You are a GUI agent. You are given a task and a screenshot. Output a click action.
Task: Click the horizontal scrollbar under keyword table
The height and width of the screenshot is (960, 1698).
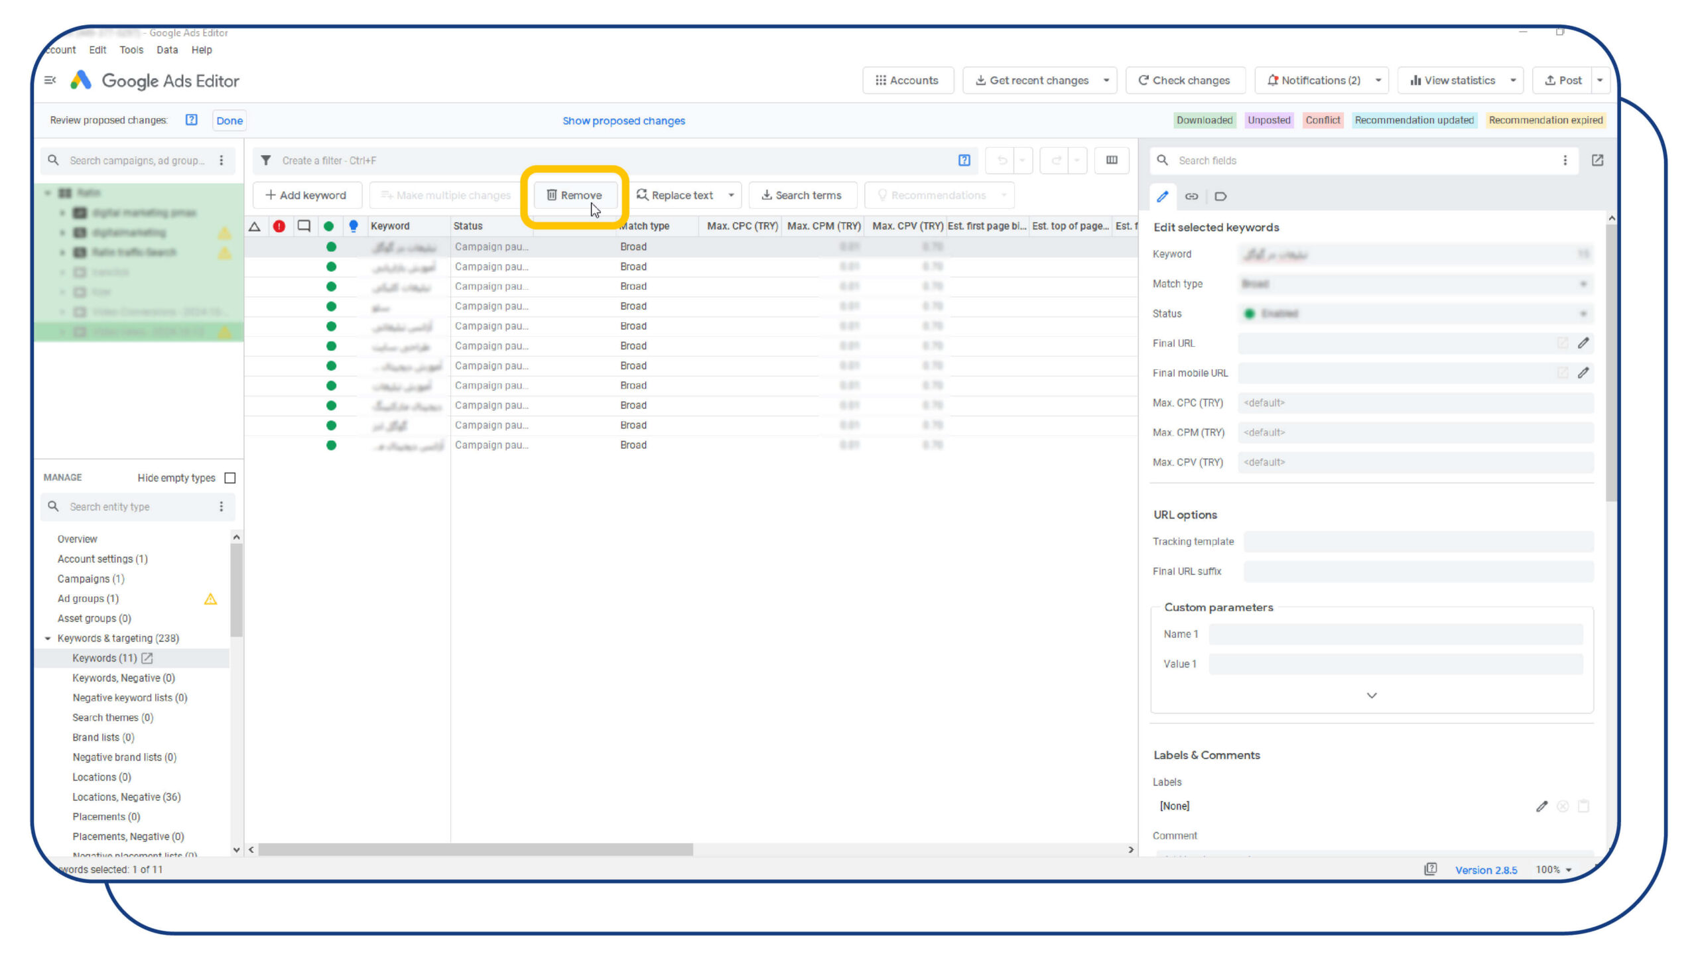pos(476,849)
